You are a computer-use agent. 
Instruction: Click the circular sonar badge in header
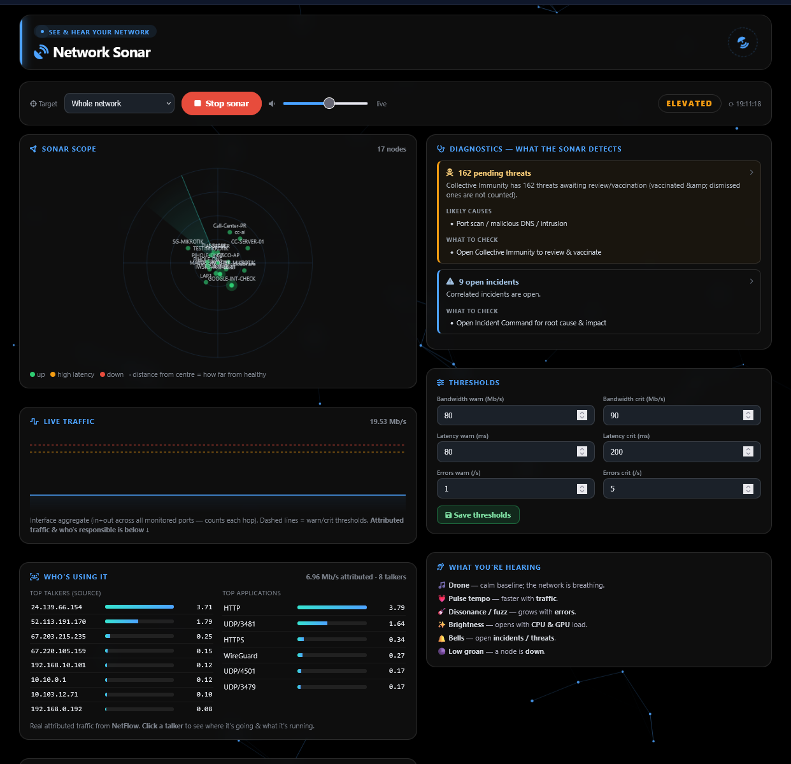point(743,43)
